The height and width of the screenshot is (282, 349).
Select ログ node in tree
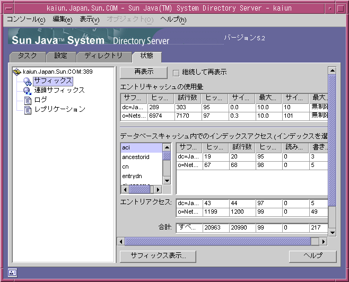click(41, 100)
